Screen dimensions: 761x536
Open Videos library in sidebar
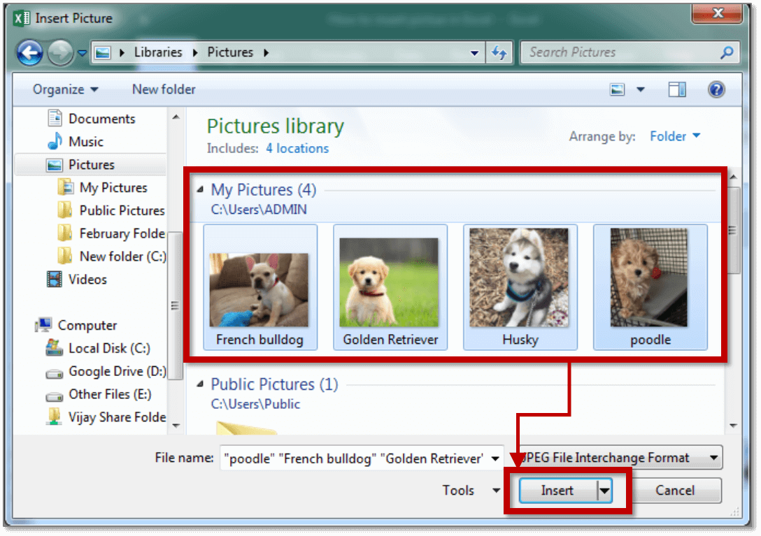87,280
